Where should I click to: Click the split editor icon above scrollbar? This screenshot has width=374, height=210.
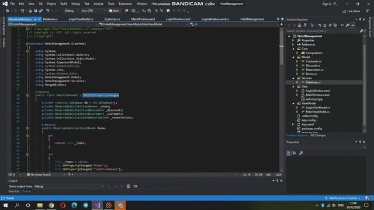(x=282, y=24)
